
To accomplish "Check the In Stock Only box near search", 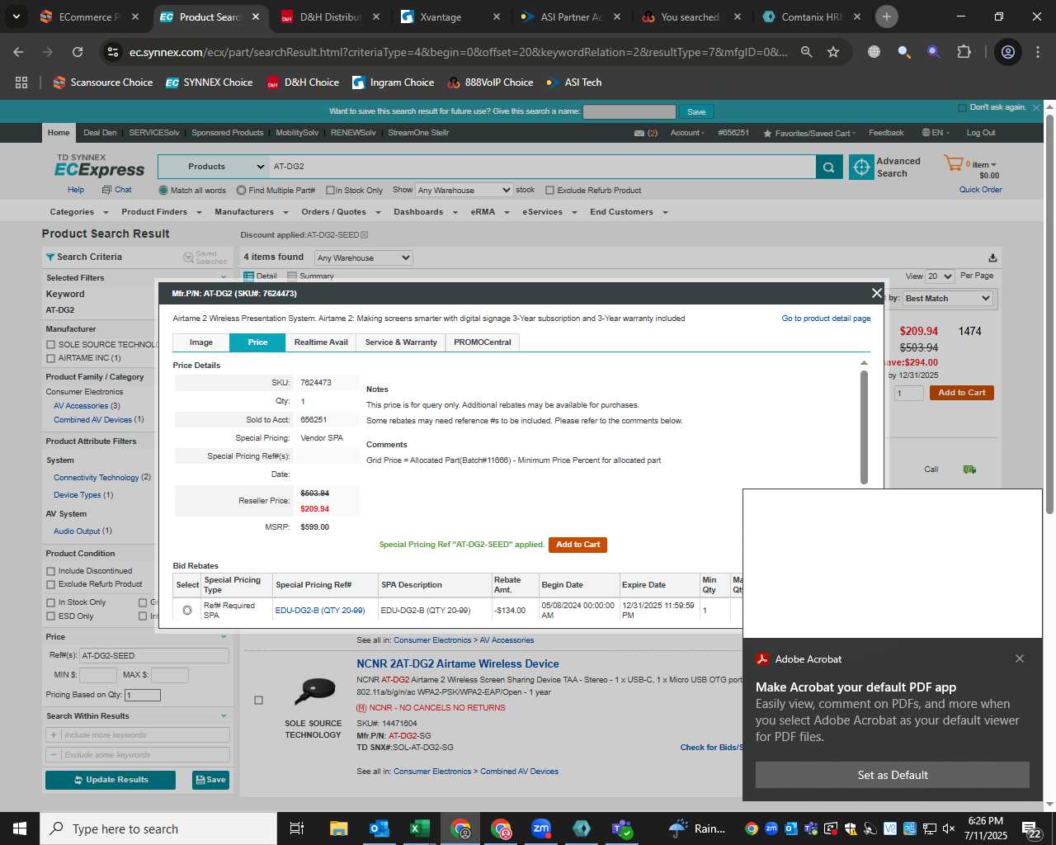I will 330,191.
